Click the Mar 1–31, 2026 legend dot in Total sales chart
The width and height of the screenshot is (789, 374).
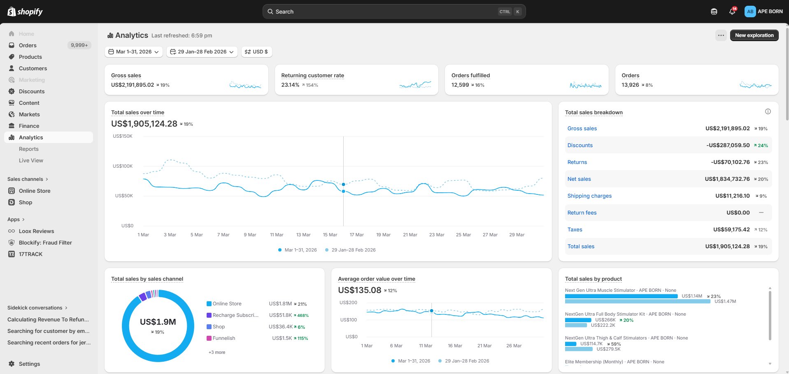(x=280, y=250)
